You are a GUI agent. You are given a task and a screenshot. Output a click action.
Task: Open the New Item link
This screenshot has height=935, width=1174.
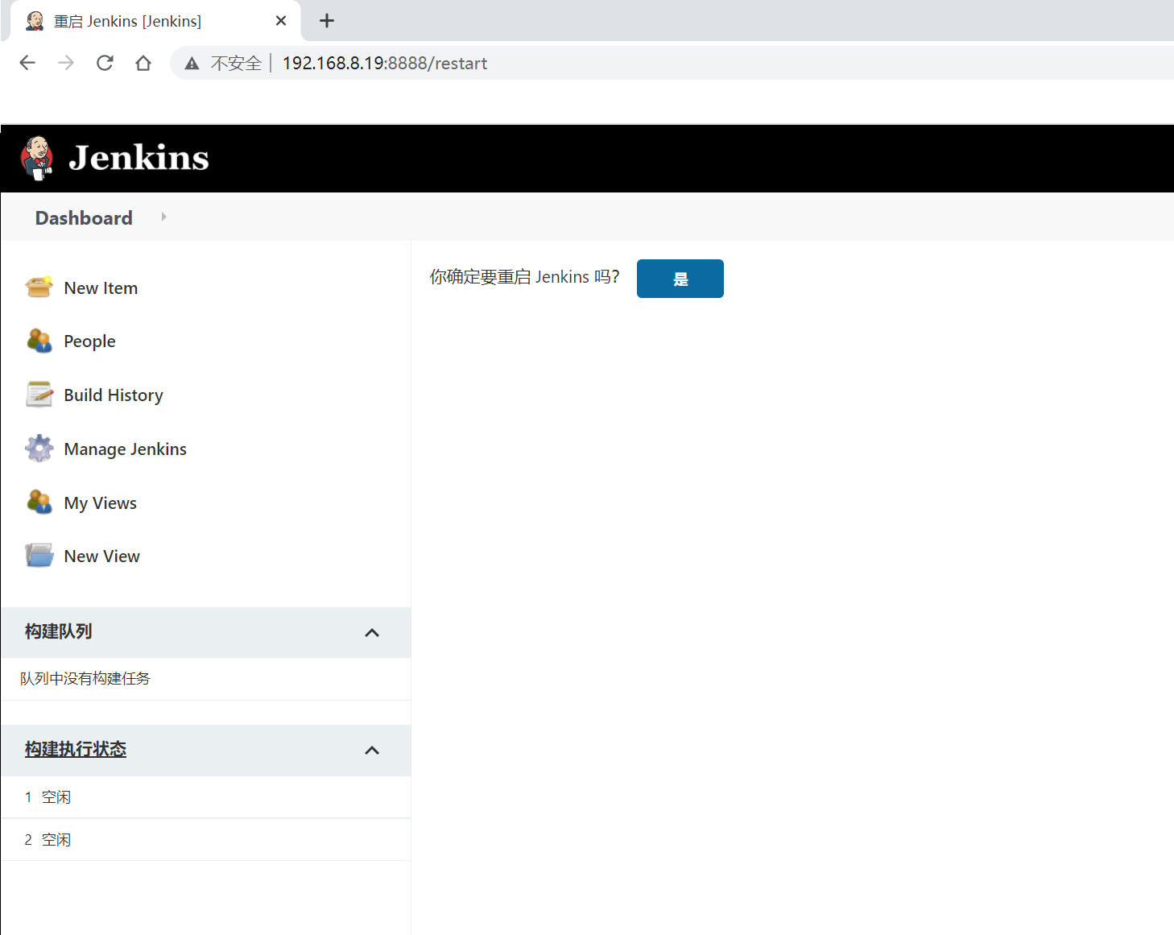click(x=101, y=288)
